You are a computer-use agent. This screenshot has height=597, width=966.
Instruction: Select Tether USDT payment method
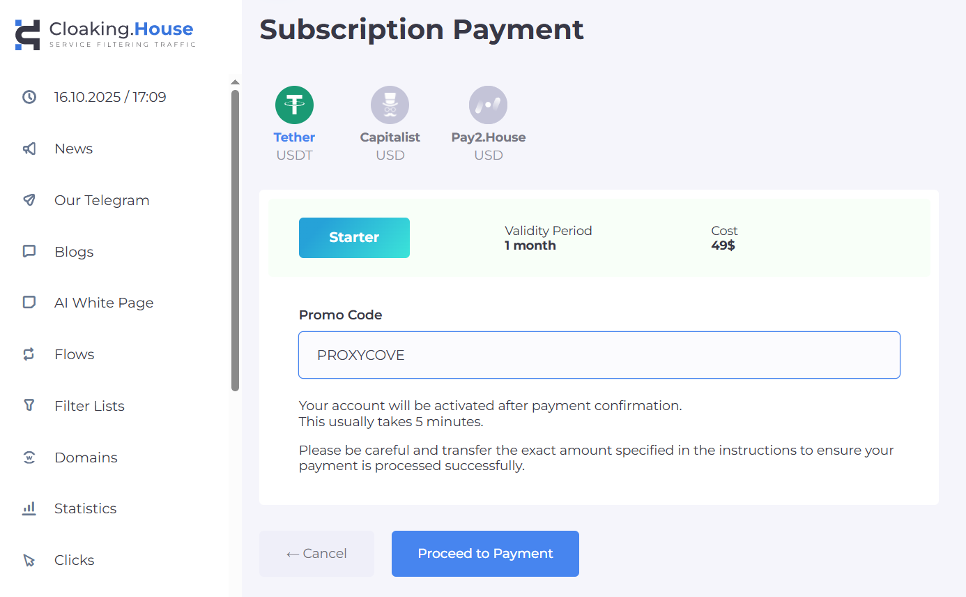294,105
